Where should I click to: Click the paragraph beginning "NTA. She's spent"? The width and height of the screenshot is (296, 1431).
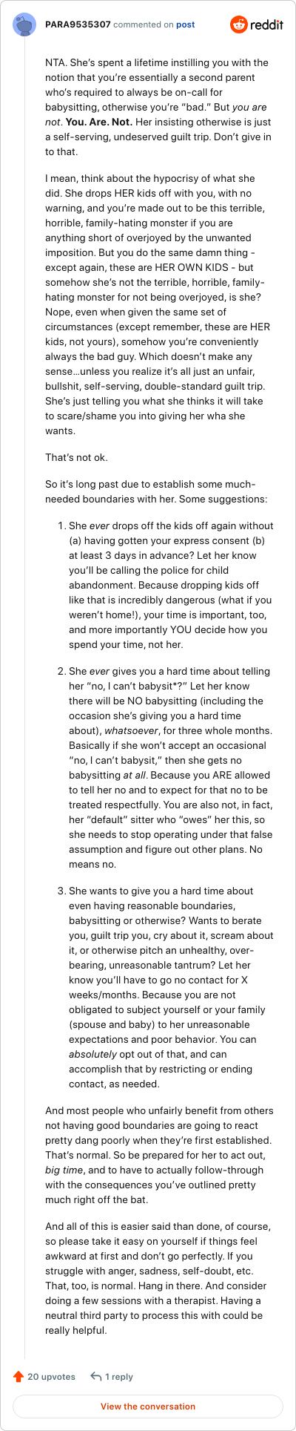pyautogui.click(x=158, y=107)
